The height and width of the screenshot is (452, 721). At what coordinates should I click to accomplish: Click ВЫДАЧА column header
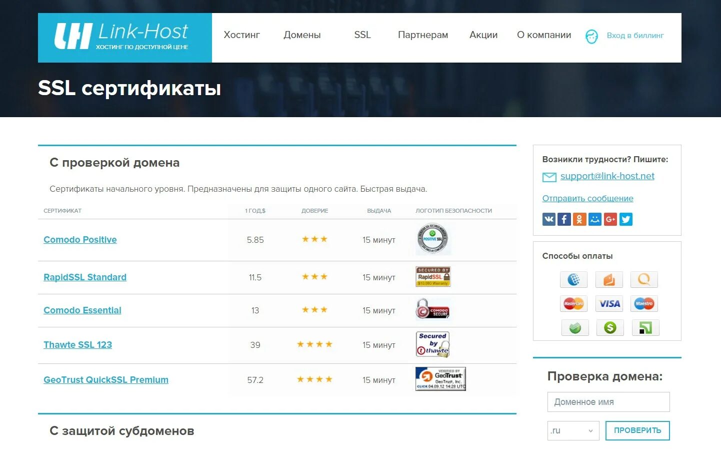click(x=379, y=211)
